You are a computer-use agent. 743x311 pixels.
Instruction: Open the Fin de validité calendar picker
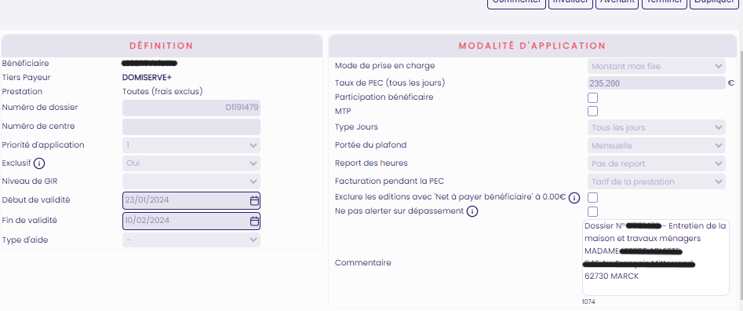coord(254,221)
